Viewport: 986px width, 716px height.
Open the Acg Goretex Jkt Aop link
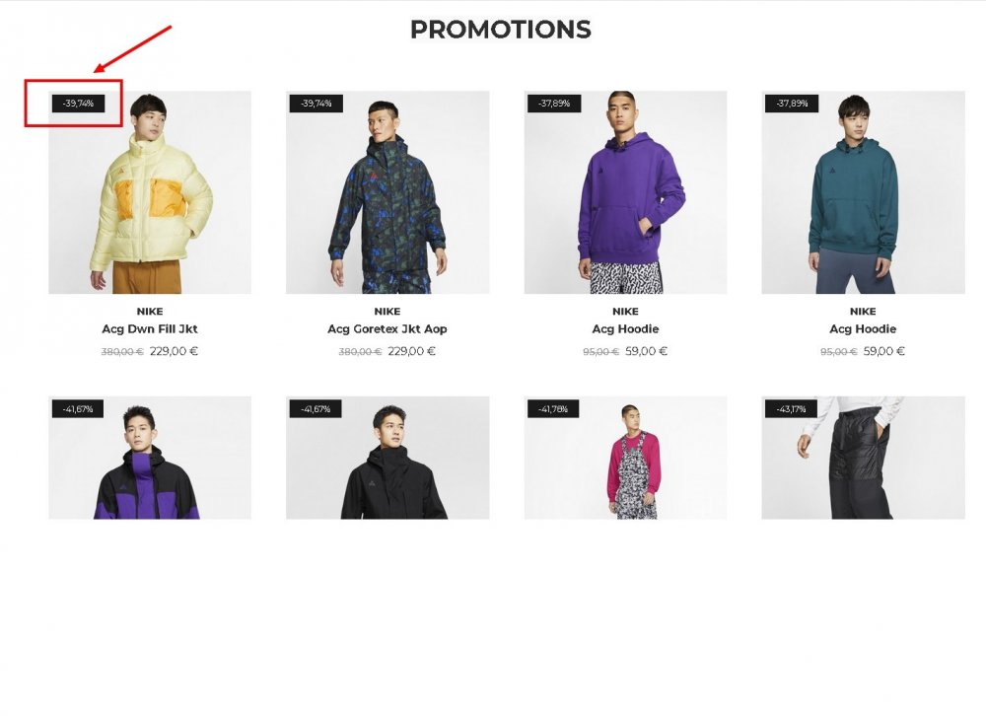click(387, 329)
